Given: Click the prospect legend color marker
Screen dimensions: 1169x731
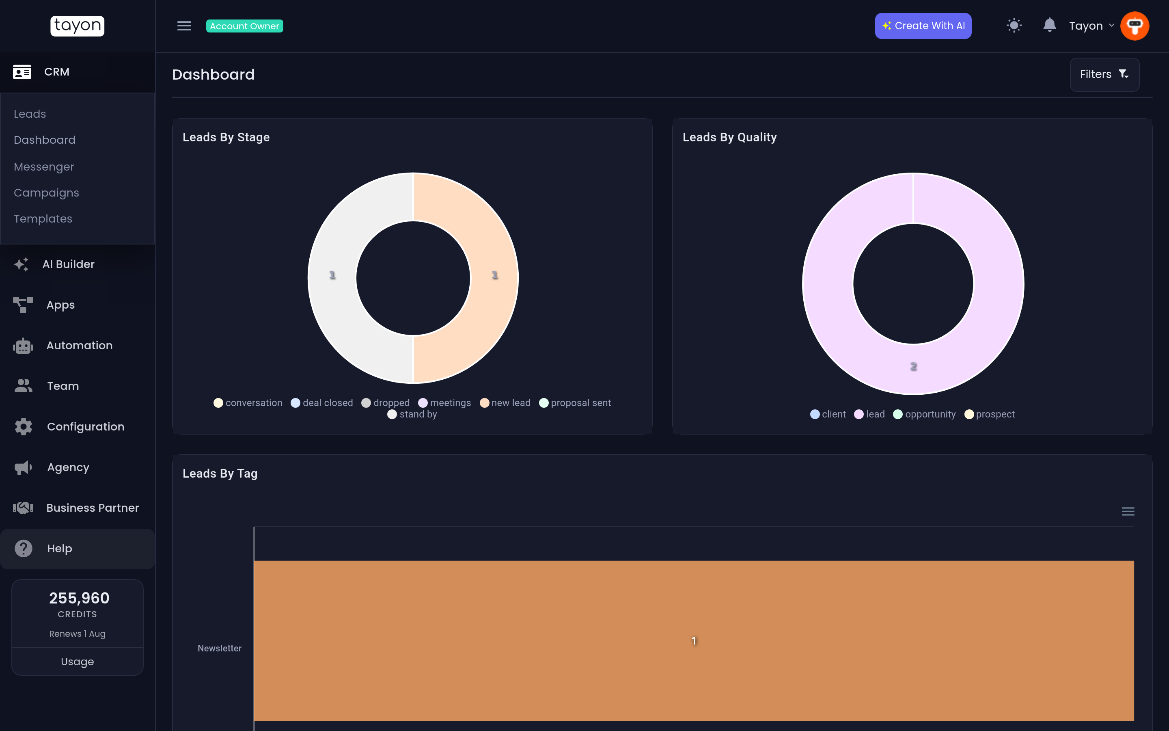Looking at the screenshot, I should click(969, 414).
